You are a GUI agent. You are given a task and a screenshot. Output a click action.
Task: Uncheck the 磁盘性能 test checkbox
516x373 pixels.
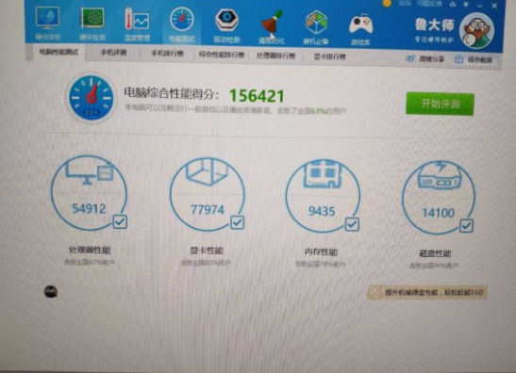point(466,226)
